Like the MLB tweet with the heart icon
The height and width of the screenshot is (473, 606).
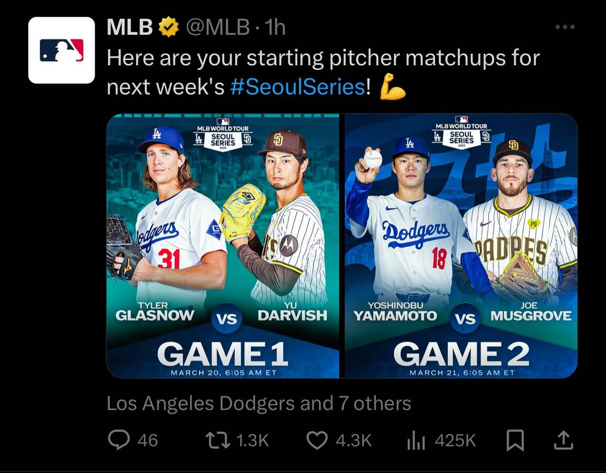[319, 440]
